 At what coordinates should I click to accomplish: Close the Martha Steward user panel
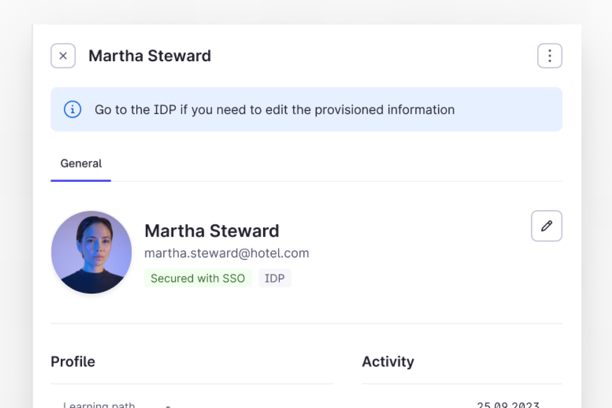coord(63,56)
